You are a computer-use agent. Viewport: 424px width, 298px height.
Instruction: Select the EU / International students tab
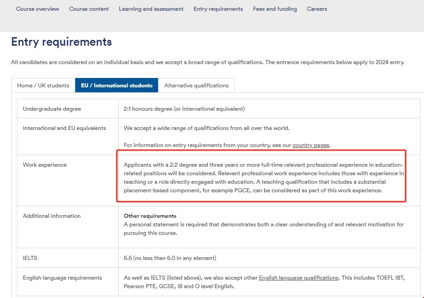116,86
